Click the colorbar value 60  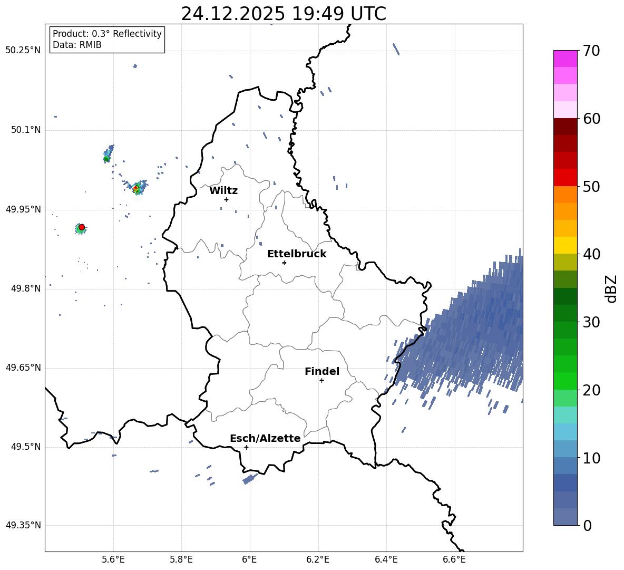(591, 119)
